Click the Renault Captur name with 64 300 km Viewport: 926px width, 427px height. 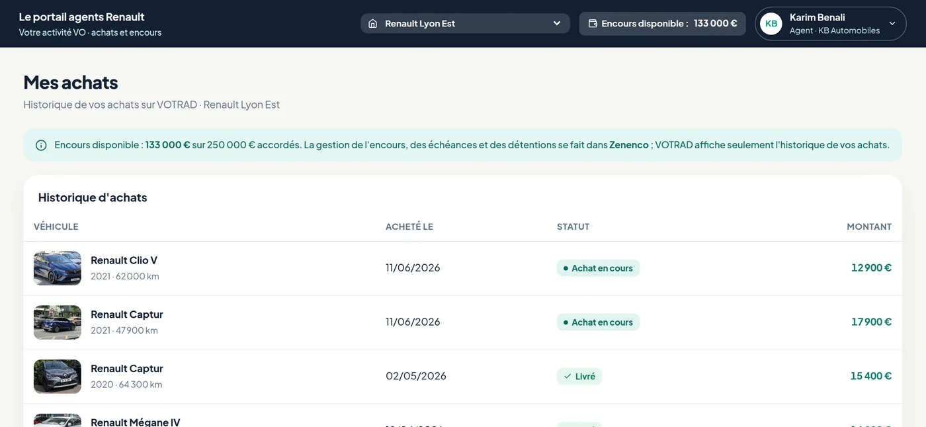coord(127,369)
